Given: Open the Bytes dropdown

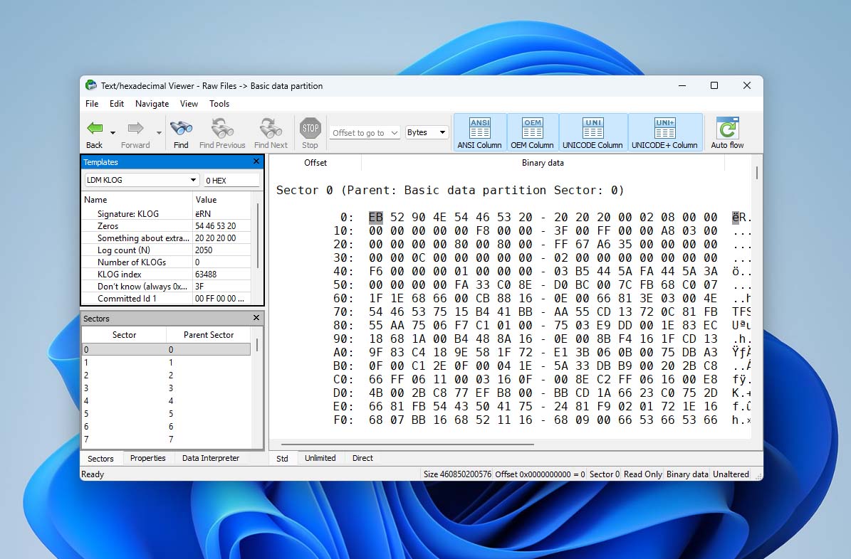Looking at the screenshot, I should click(426, 132).
